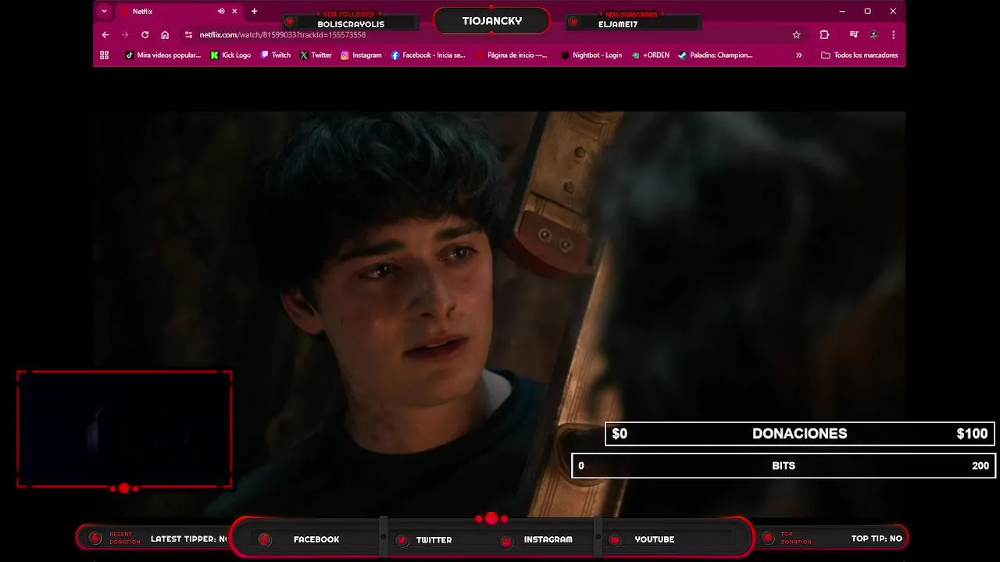Image resolution: width=1000 pixels, height=562 pixels.
Task: Mute the Netflix tab audio icon
Action: (221, 12)
